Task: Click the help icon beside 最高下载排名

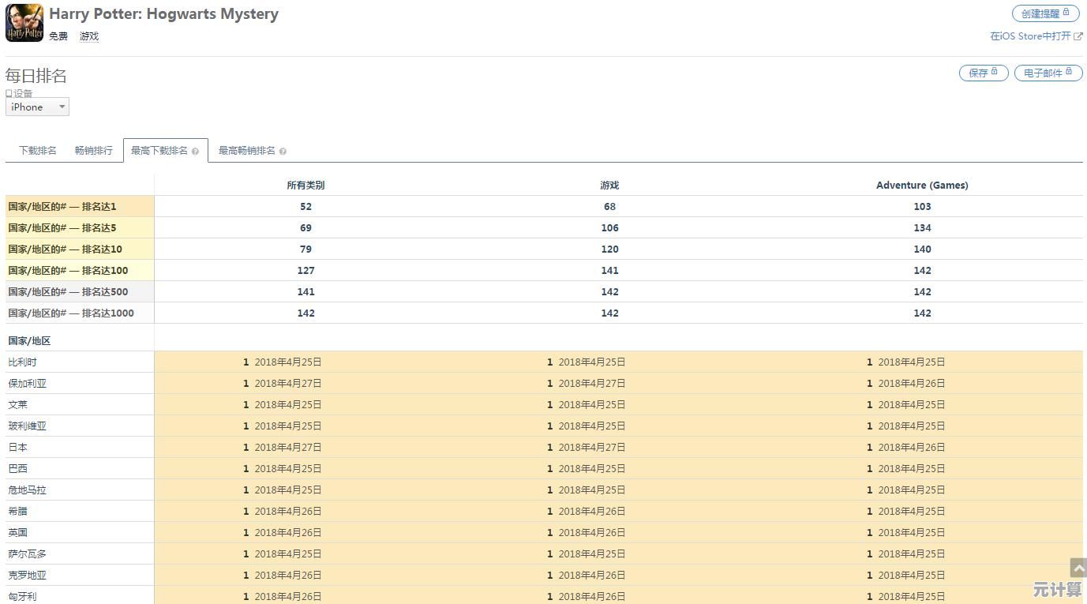Action: (195, 152)
